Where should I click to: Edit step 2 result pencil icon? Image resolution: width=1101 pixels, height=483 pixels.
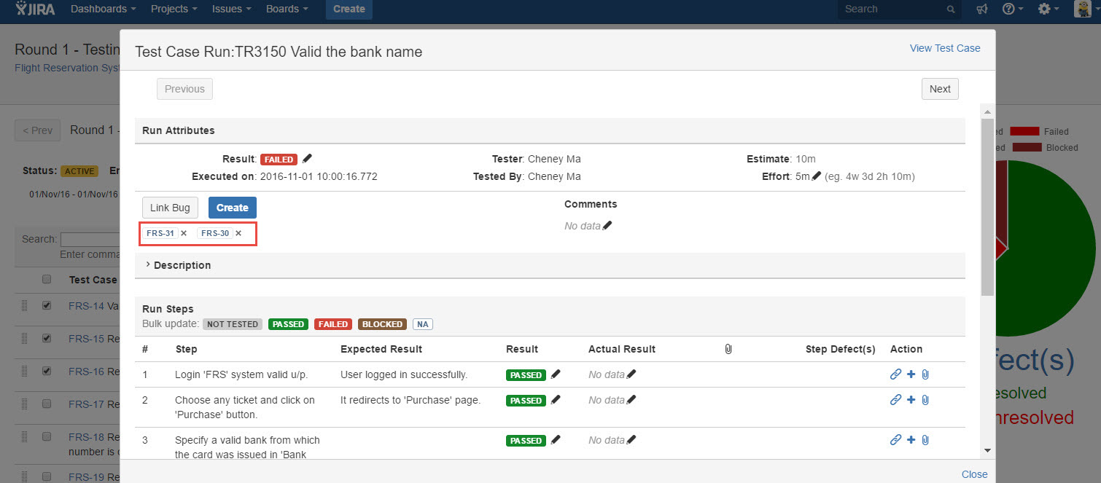[x=556, y=399]
